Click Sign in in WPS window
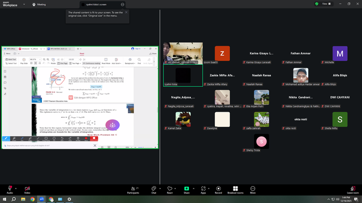 tap(136, 49)
